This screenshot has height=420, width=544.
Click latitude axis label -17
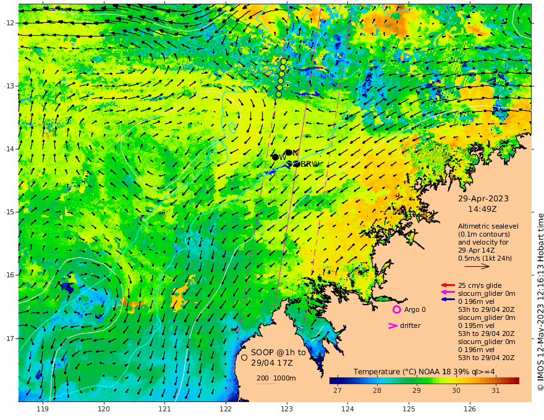[9, 338]
